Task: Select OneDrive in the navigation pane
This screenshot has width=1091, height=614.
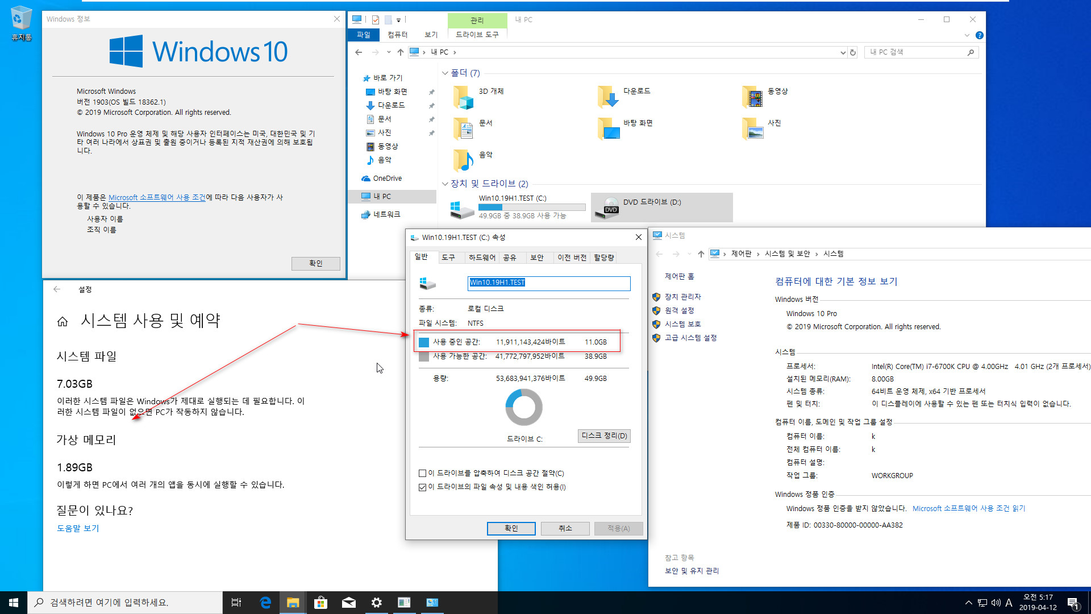Action: [387, 179]
